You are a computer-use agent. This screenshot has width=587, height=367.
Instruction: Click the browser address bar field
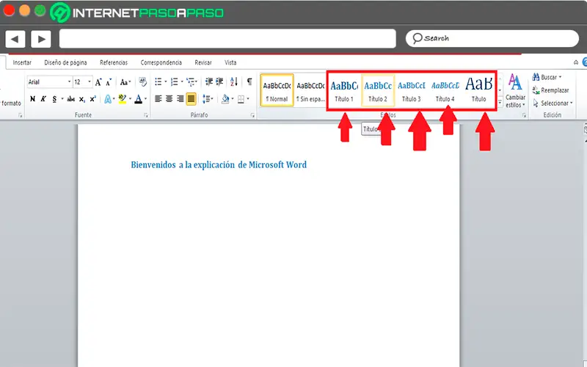click(227, 39)
